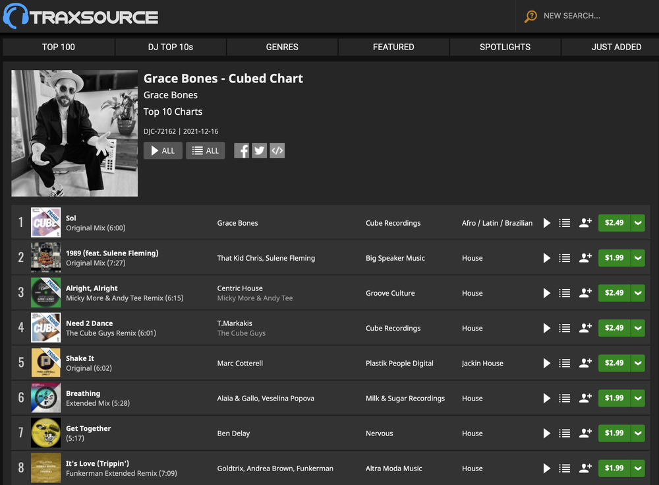Open embed code icon

[x=277, y=150]
